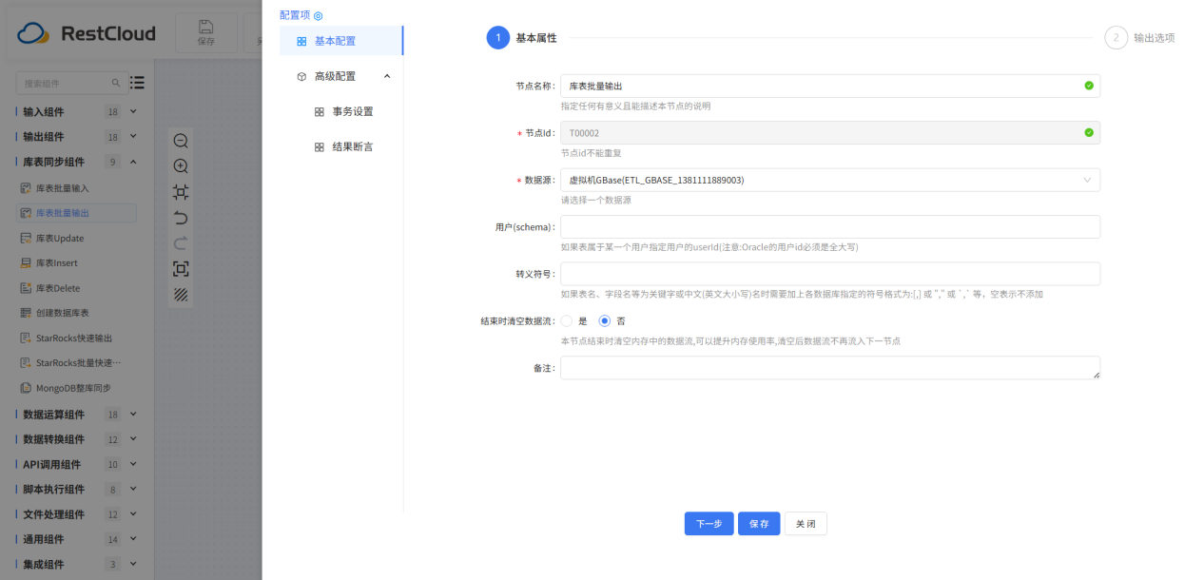Toggle the canvas grid pattern icon

point(180,295)
